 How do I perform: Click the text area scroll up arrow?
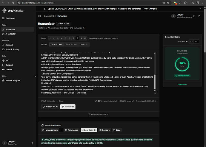155,54
